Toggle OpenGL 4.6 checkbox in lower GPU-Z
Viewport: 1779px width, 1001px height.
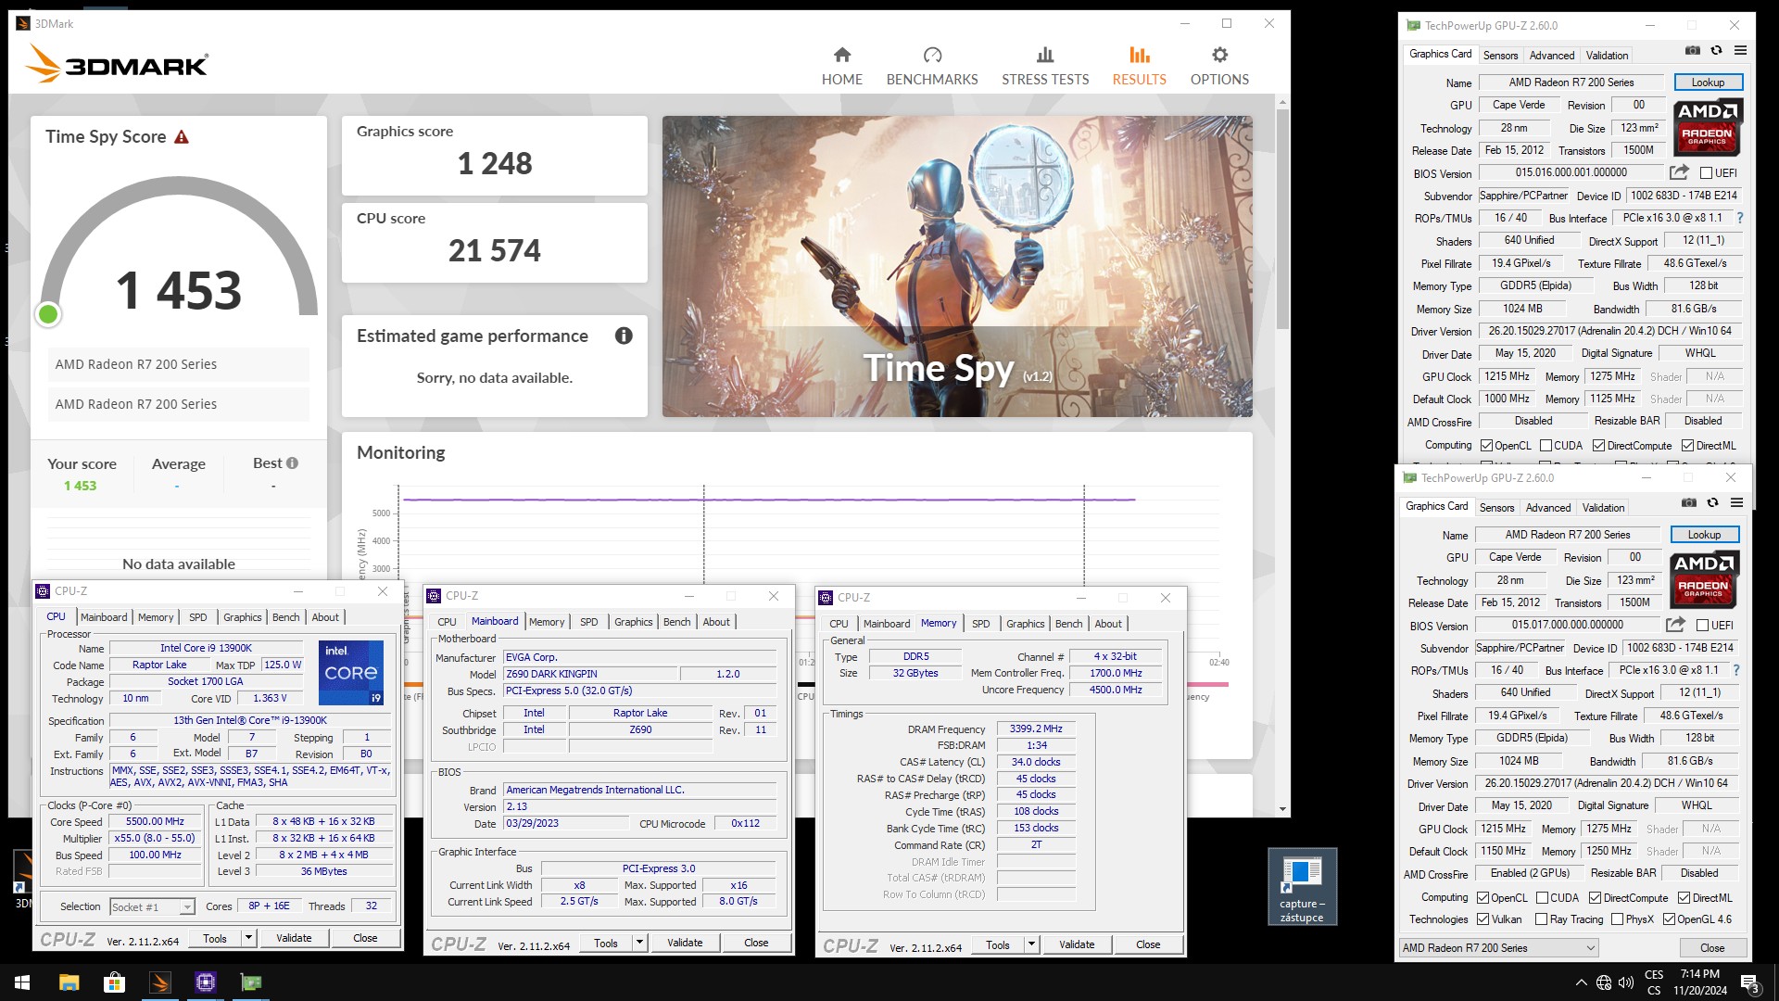tap(1669, 919)
